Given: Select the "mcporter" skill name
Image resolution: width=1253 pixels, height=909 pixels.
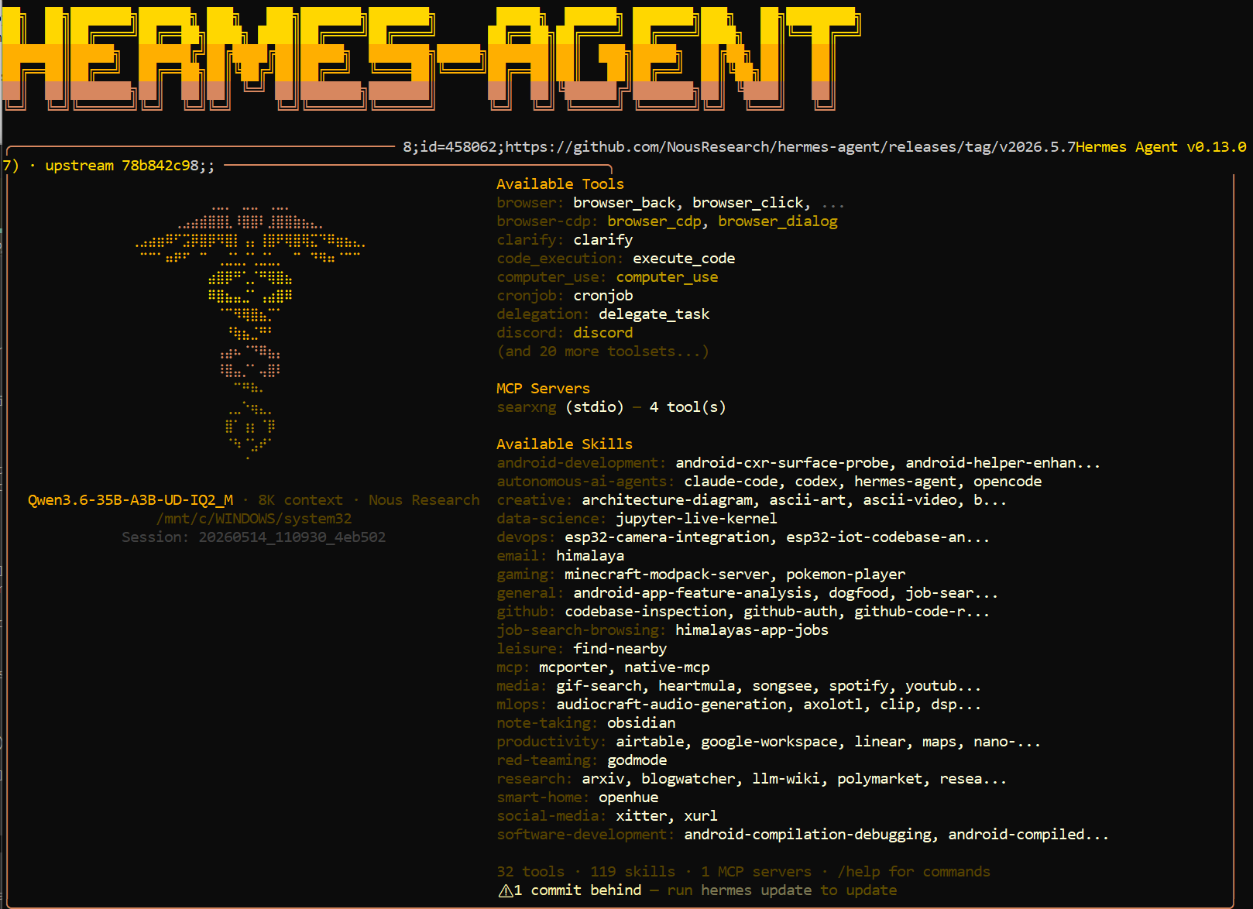Looking at the screenshot, I should (573, 667).
